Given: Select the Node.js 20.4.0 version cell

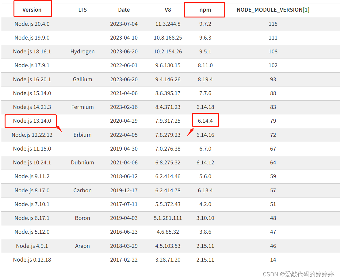Looking at the screenshot, I should tap(32, 24).
